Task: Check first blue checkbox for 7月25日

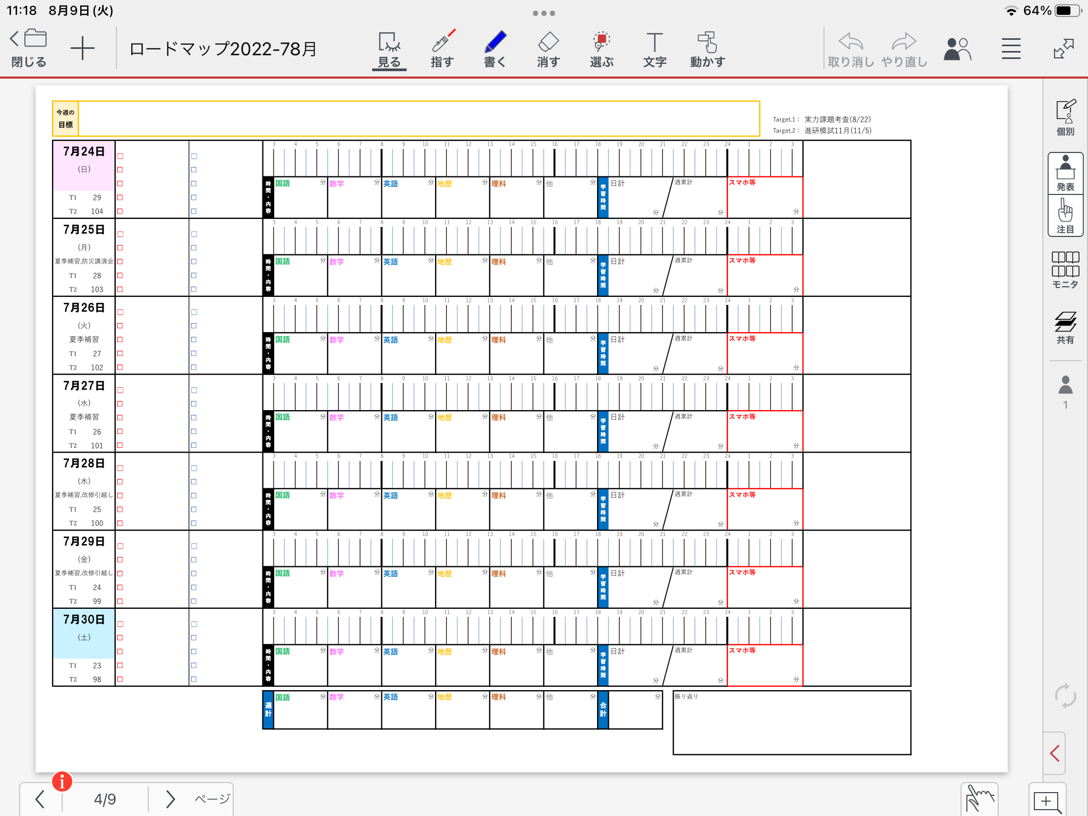Action: click(194, 234)
